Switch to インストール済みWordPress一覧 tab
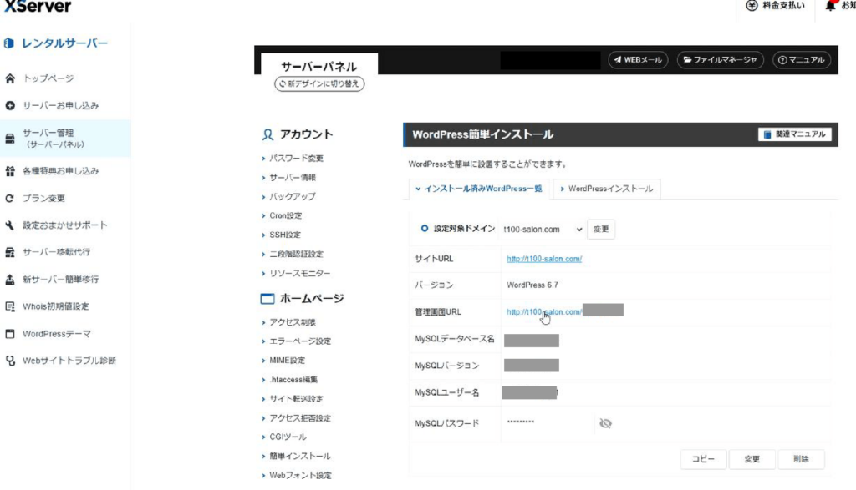 pos(479,189)
